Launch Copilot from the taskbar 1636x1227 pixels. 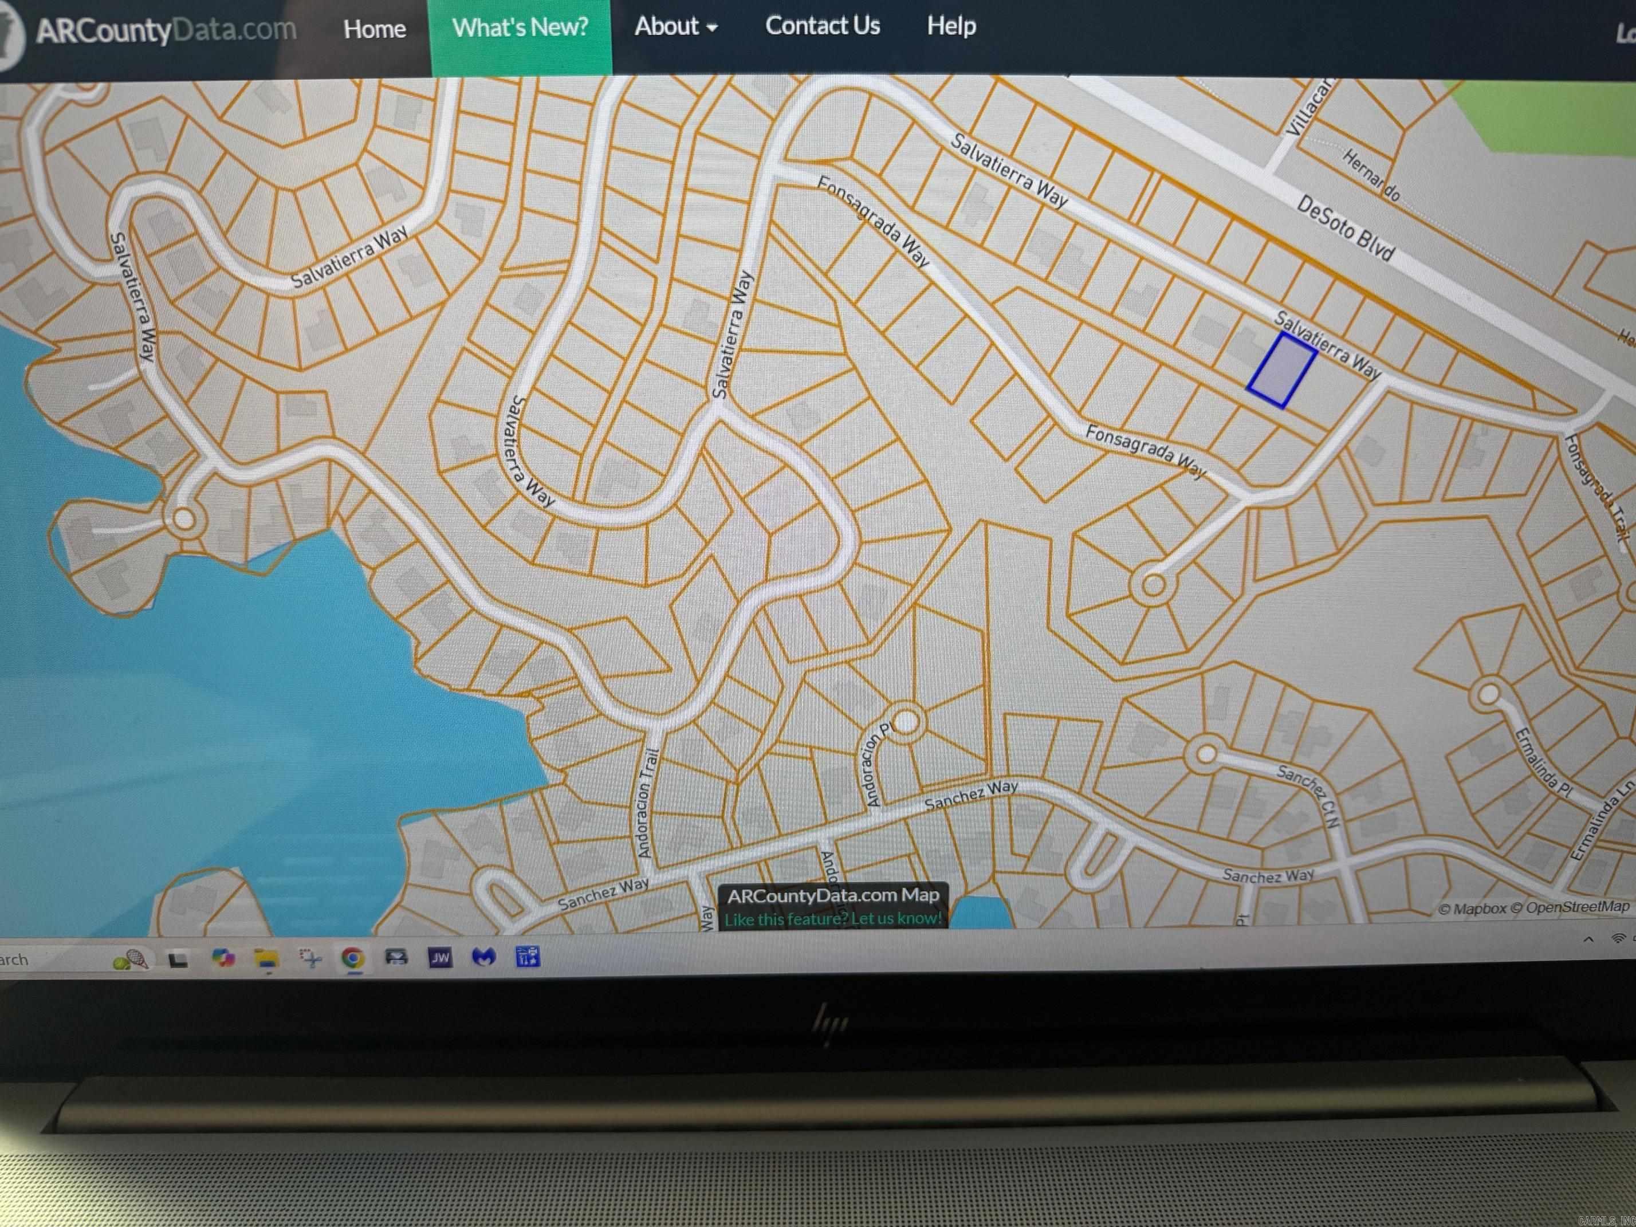(x=223, y=958)
